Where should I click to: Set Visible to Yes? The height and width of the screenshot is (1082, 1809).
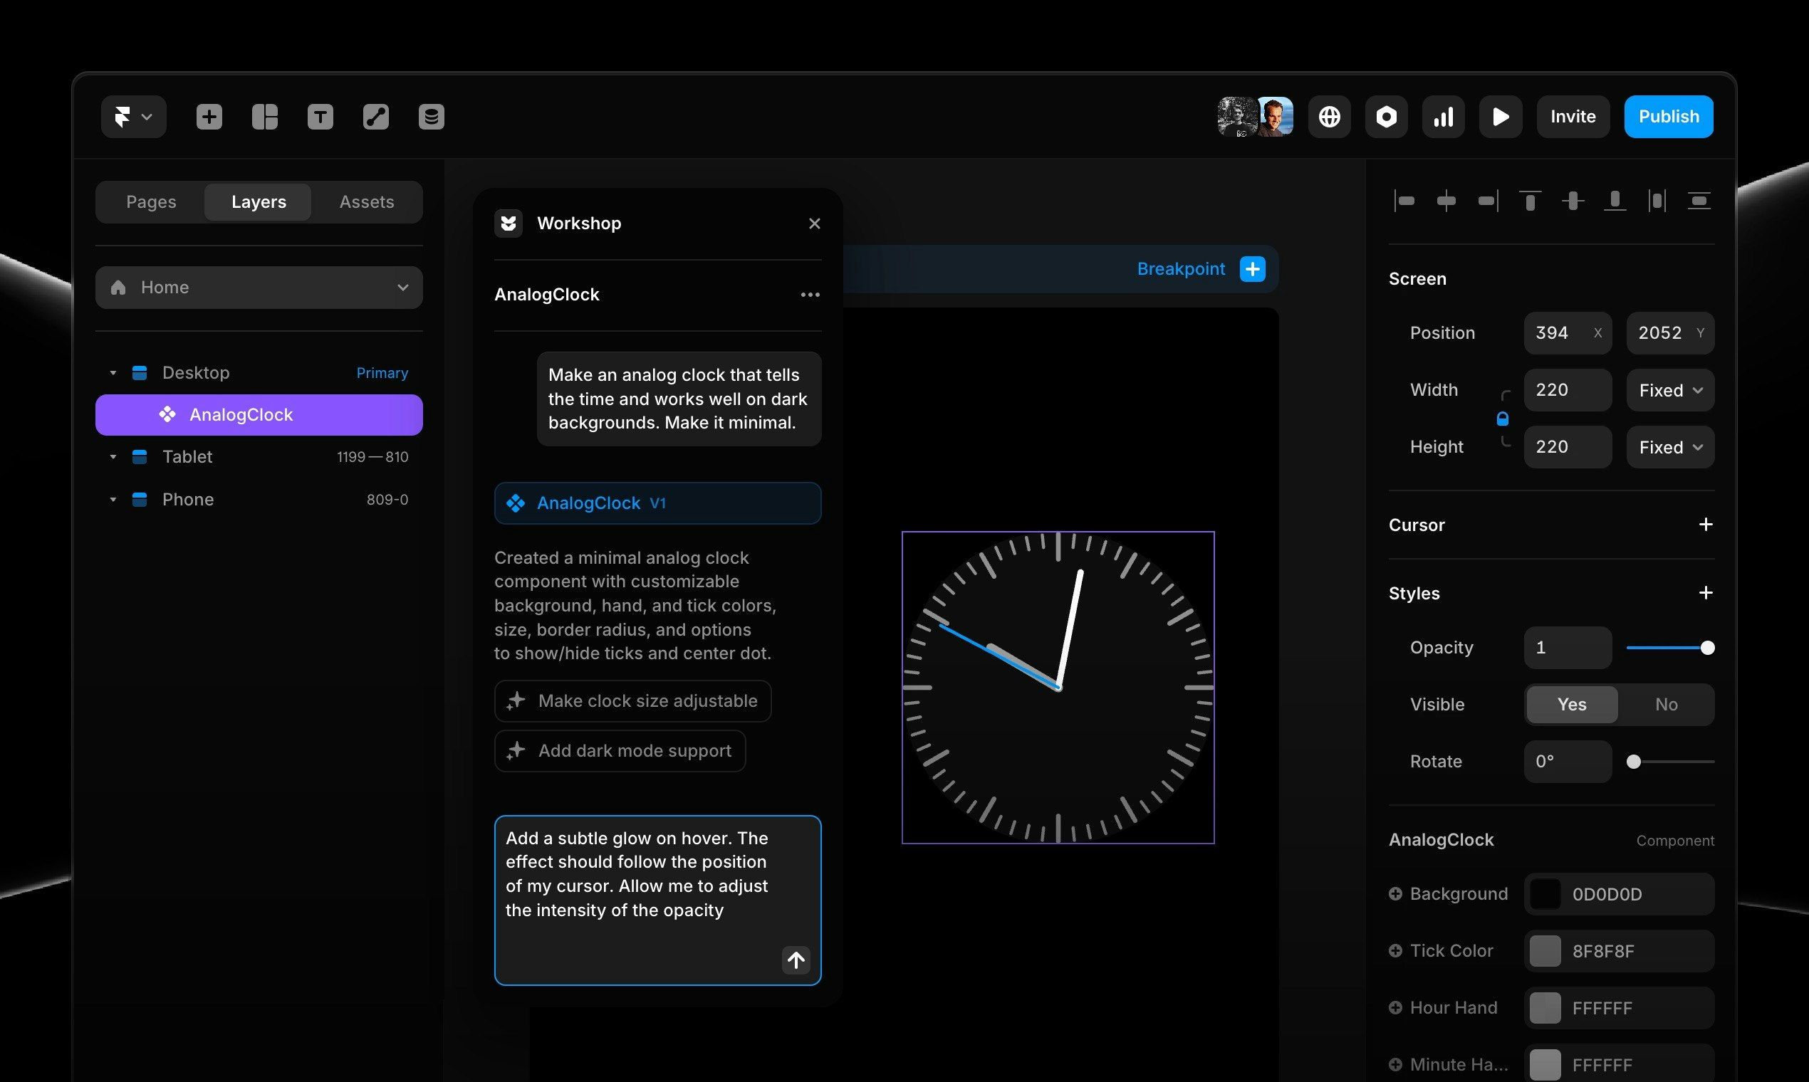pyautogui.click(x=1571, y=704)
